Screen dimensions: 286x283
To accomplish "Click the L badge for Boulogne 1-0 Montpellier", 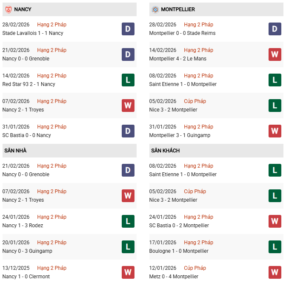I will point(275,247).
